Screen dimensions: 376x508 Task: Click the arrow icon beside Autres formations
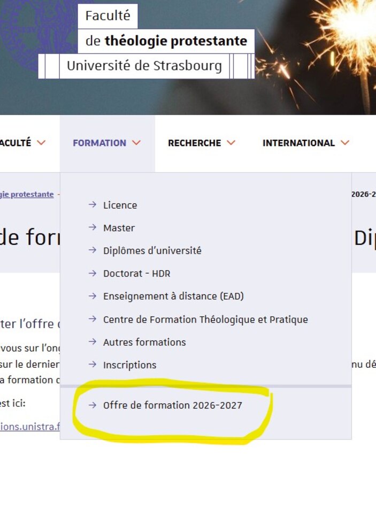pos(93,342)
